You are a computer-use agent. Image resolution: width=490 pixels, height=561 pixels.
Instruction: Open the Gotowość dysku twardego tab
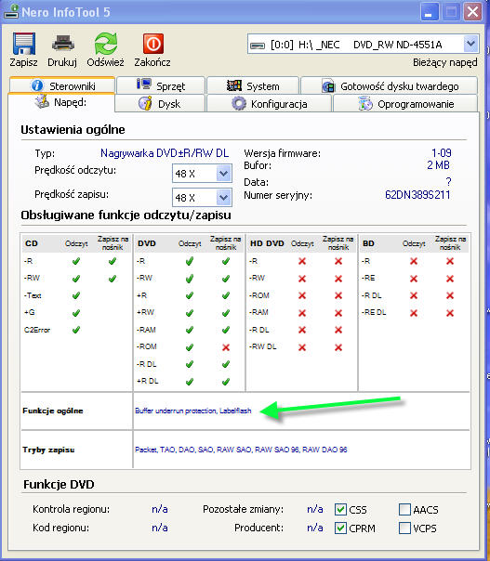(x=390, y=85)
